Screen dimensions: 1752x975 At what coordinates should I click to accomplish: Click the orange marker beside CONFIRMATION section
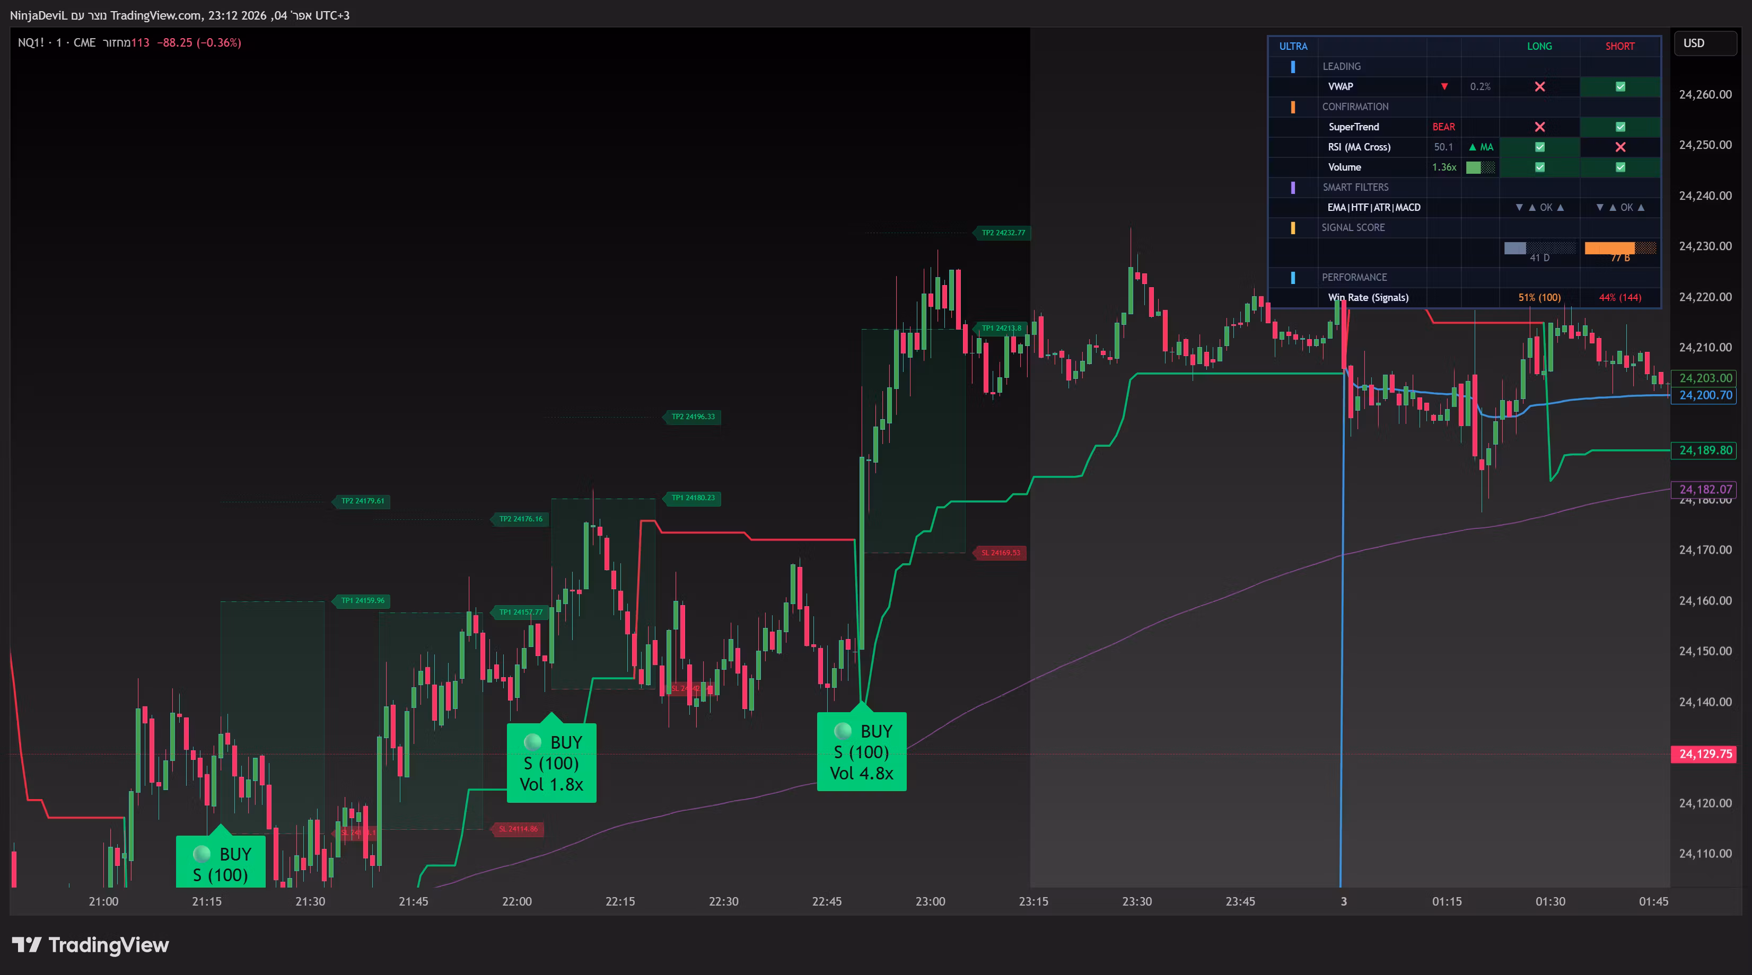pyautogui.click(x=1293, y=107)
